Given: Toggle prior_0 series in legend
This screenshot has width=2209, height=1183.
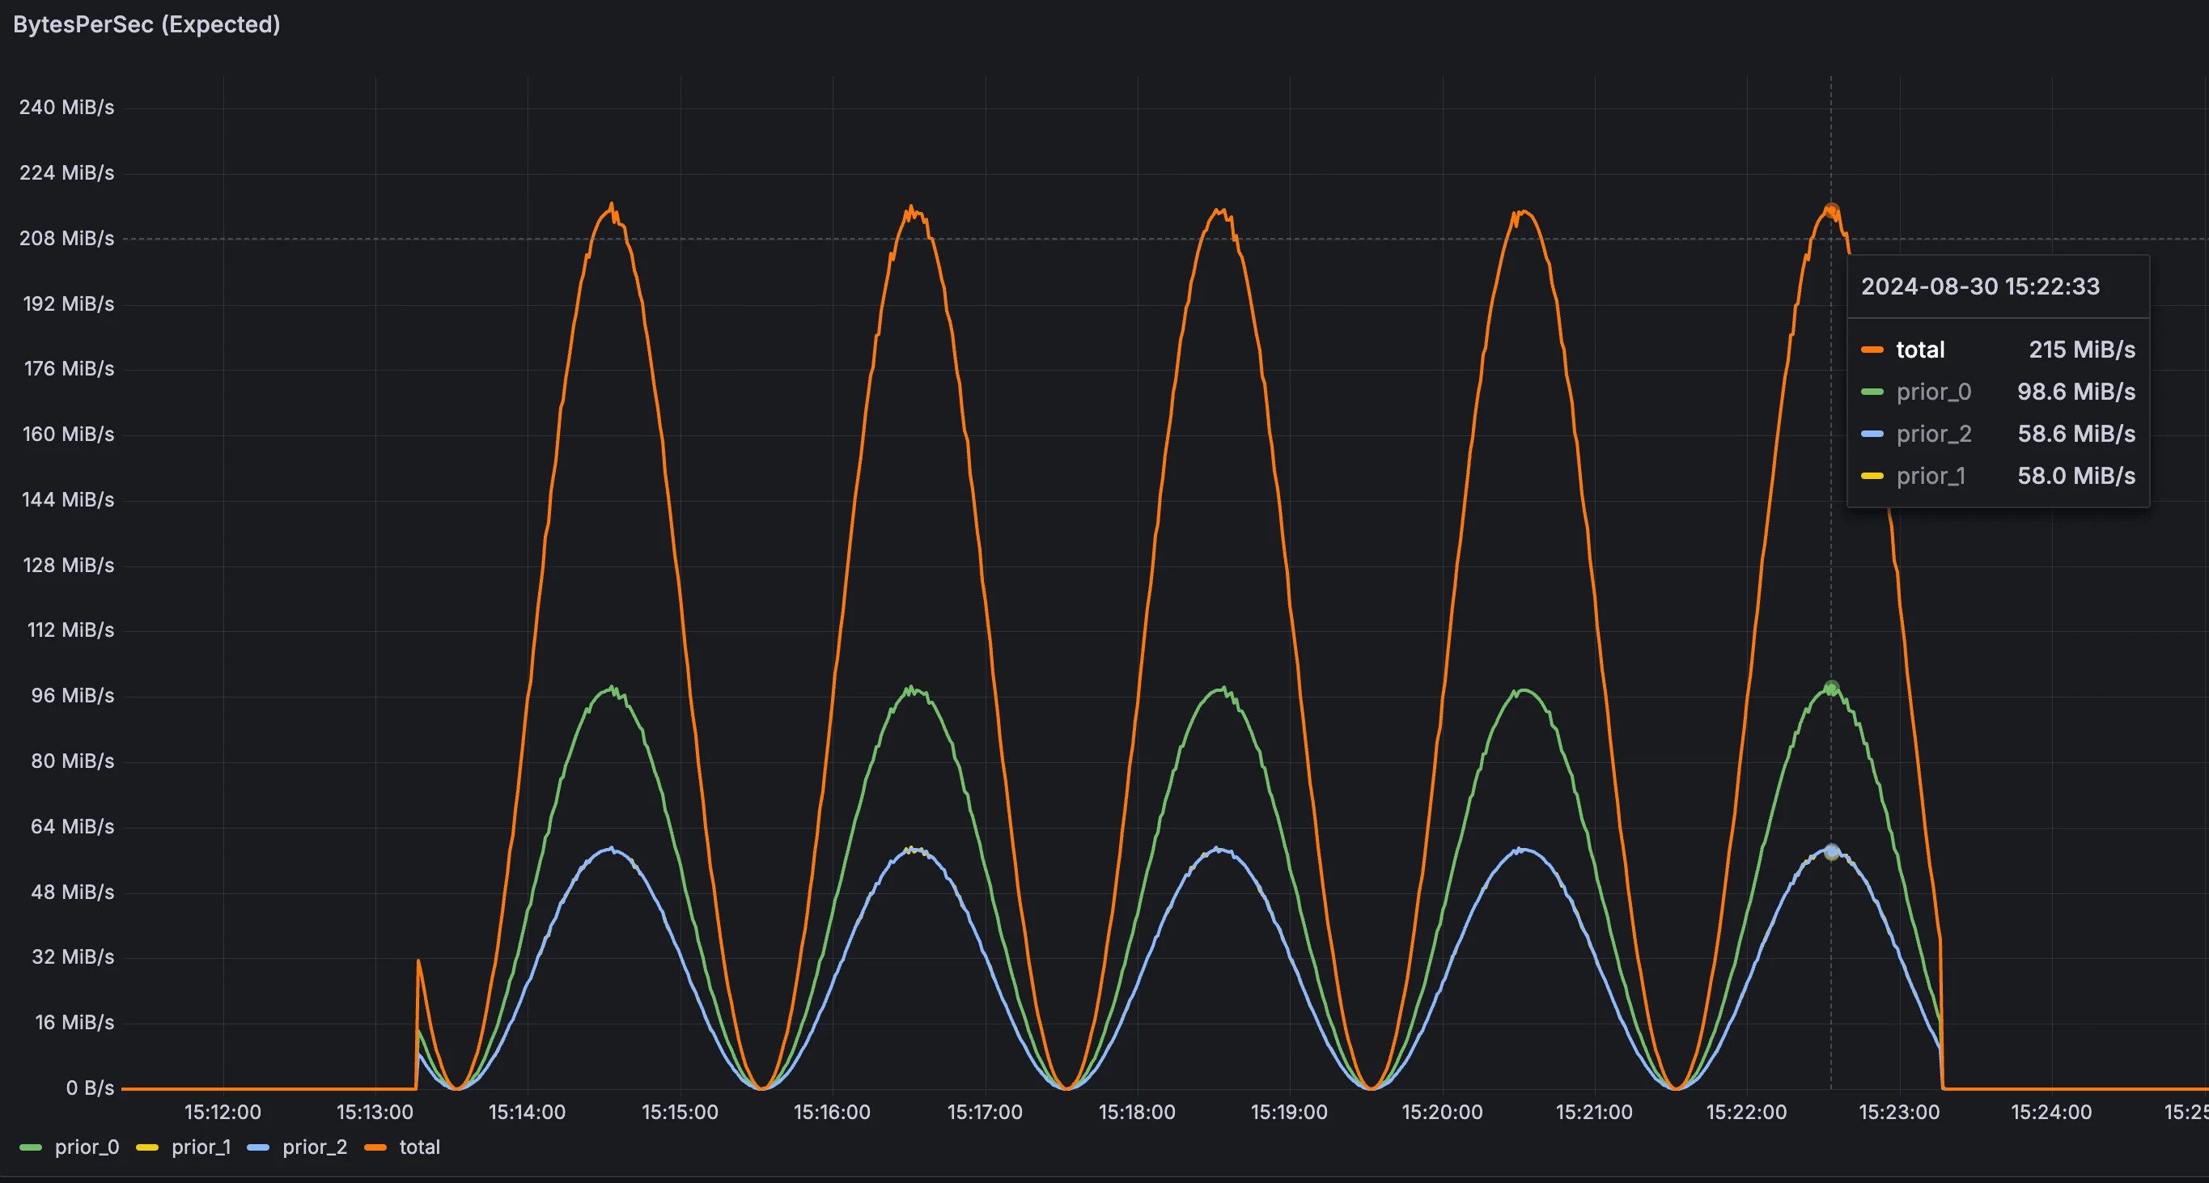Looking at the screenshot, I should click(x=87, y=1147).
